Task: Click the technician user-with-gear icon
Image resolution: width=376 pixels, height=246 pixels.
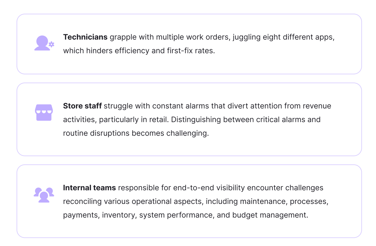Action: [x=44, y=43]
